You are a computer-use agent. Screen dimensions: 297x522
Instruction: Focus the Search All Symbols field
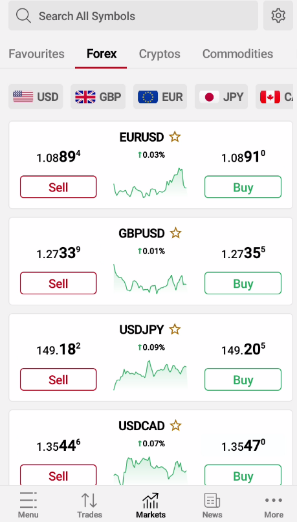(133, 16)
